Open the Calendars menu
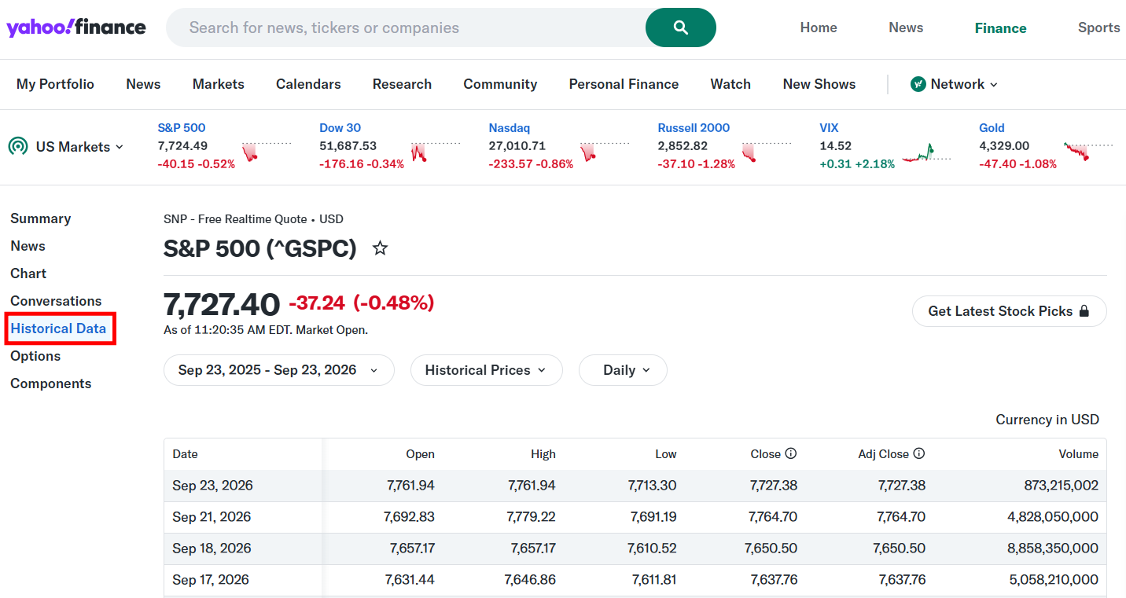Viewport: 1126px width, 598px height. tap(308, 84)
